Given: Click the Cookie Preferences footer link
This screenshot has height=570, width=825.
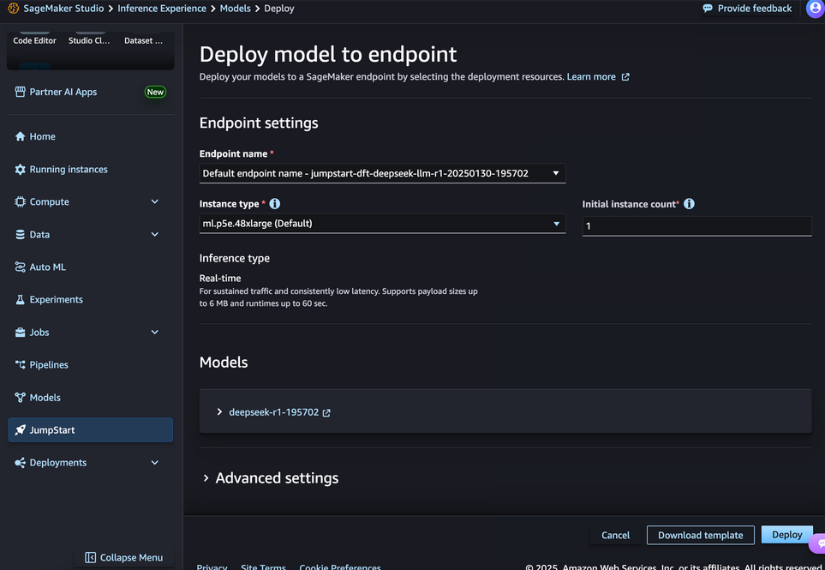Looking at the screenshot, I should [340, 567].
